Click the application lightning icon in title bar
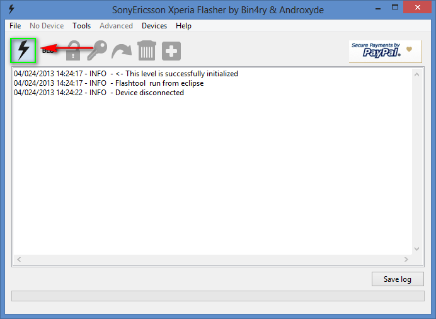Screen dimensions: 436x319 [x=11, y=9]
